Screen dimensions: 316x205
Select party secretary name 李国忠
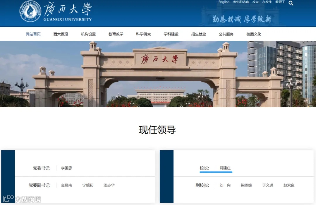(66, 168)
